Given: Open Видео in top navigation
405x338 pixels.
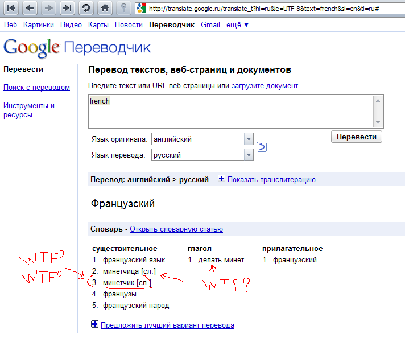Looking at the screenshot, I should pos(71,25).
